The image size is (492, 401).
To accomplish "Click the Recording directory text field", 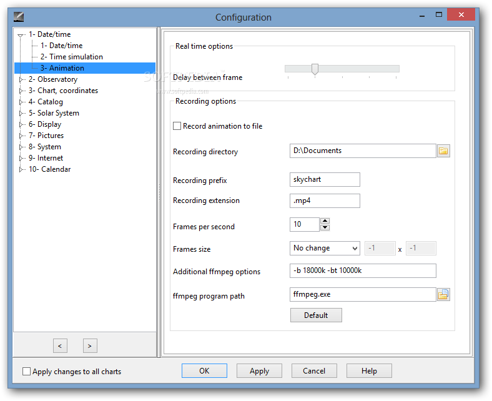I will click(363, 151).
